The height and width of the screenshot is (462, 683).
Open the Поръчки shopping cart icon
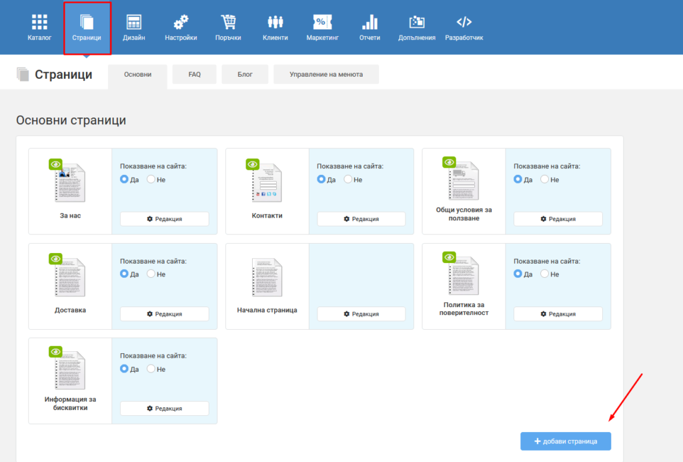tap(228, 22)
